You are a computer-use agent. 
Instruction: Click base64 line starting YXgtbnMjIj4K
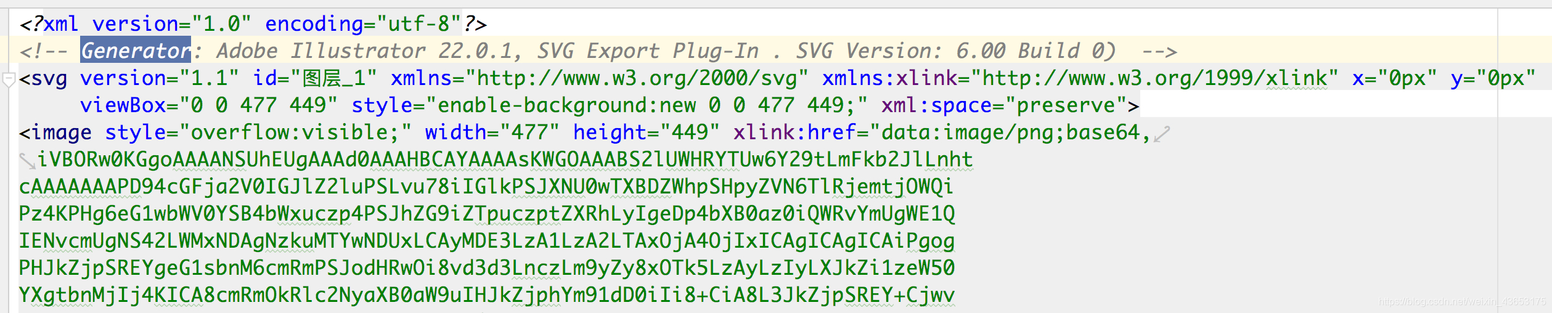click(x=487, y=295)
